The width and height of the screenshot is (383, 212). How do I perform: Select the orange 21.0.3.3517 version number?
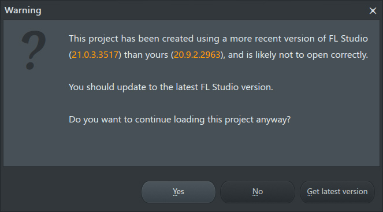[x=95, y=55]
